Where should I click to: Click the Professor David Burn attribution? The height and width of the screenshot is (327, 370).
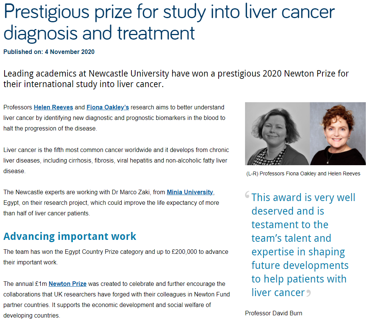(x=273, y=313)
